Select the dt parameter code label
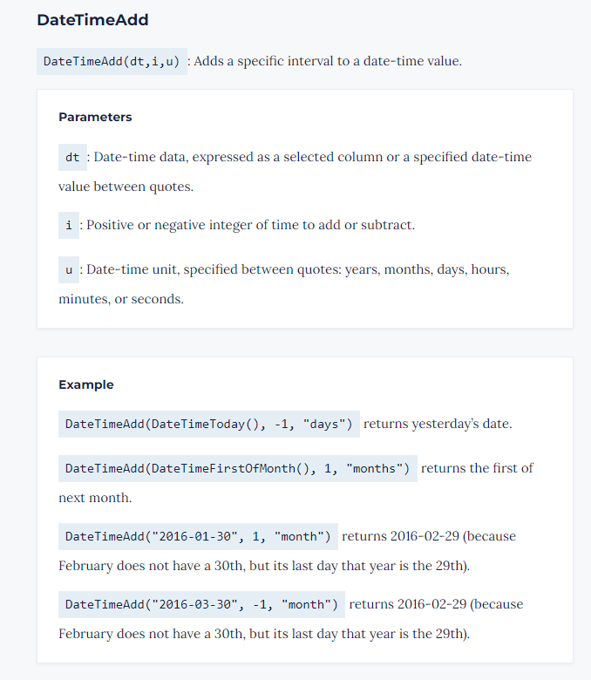Screen dimensions: 591x680 pos(72,158)
